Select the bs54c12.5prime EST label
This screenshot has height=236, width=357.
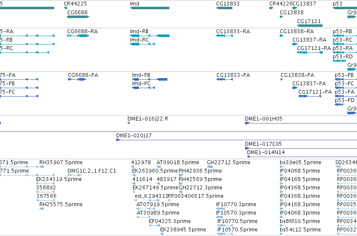(x=300, y=230)
